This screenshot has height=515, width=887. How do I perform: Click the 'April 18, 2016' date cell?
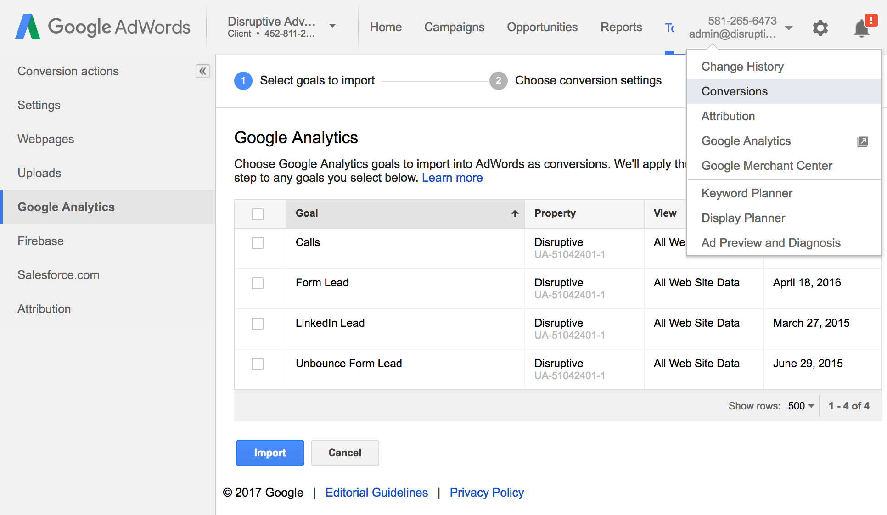pyautogui.click(x=807, y=283)
